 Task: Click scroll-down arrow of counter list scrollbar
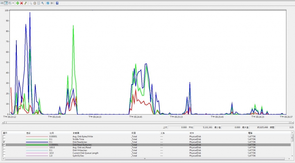pos(292,156)
